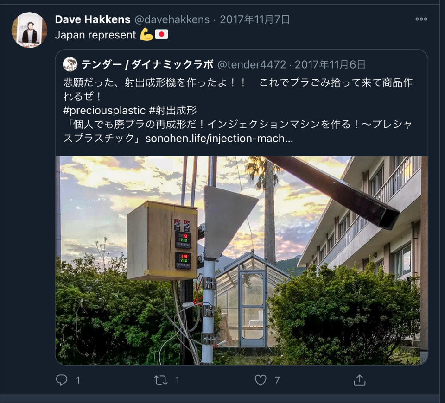Open Dave Hakkens profile picture avatar
445x403 pixels.
coord(29,30)
